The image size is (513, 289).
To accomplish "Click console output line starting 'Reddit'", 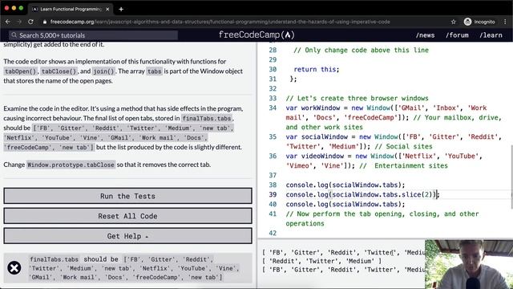I will pos(321,261).
